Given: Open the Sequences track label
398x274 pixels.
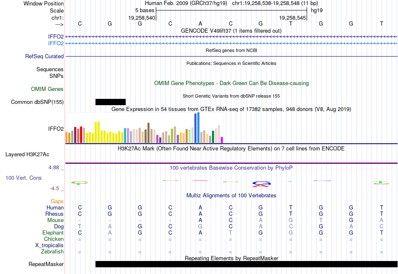Looking at the screenshot, I should [50, 69].
